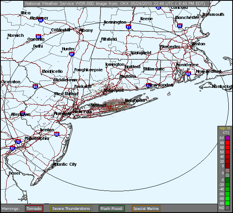Click the gray ND color swatch
233x213 pixels.
click(x=227, y=208)
